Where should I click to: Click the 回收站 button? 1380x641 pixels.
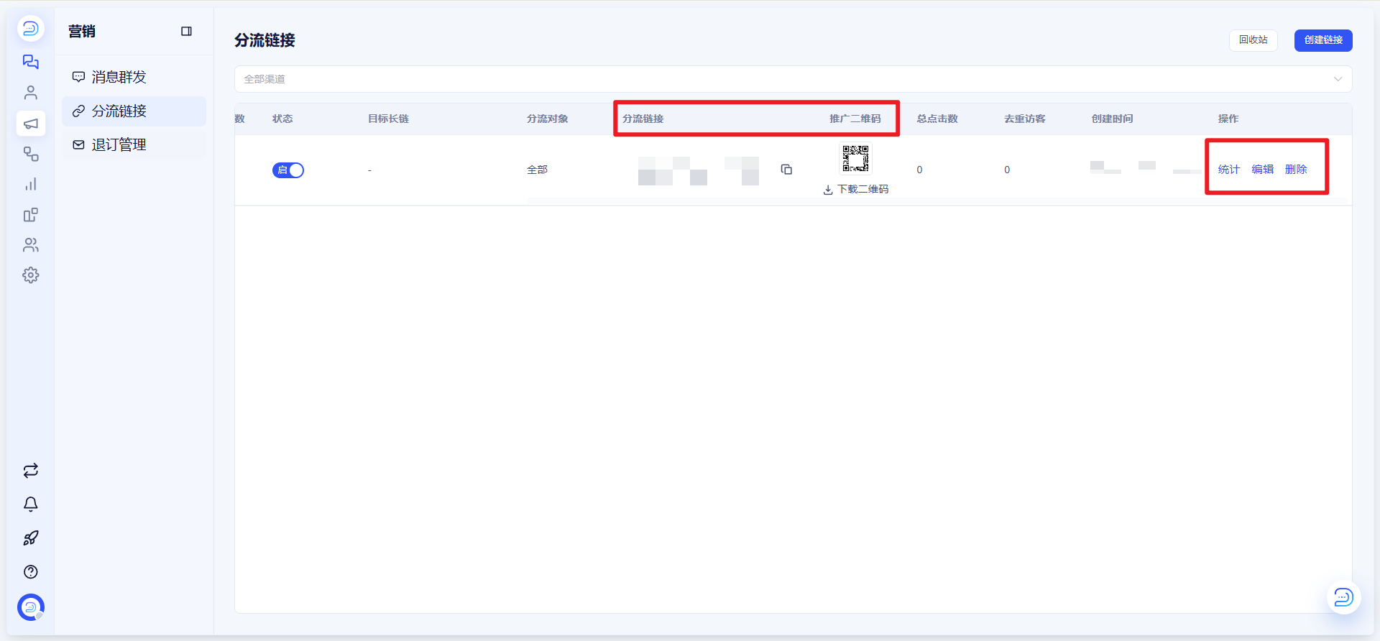pyautogui.click(x=1253, y=40)
